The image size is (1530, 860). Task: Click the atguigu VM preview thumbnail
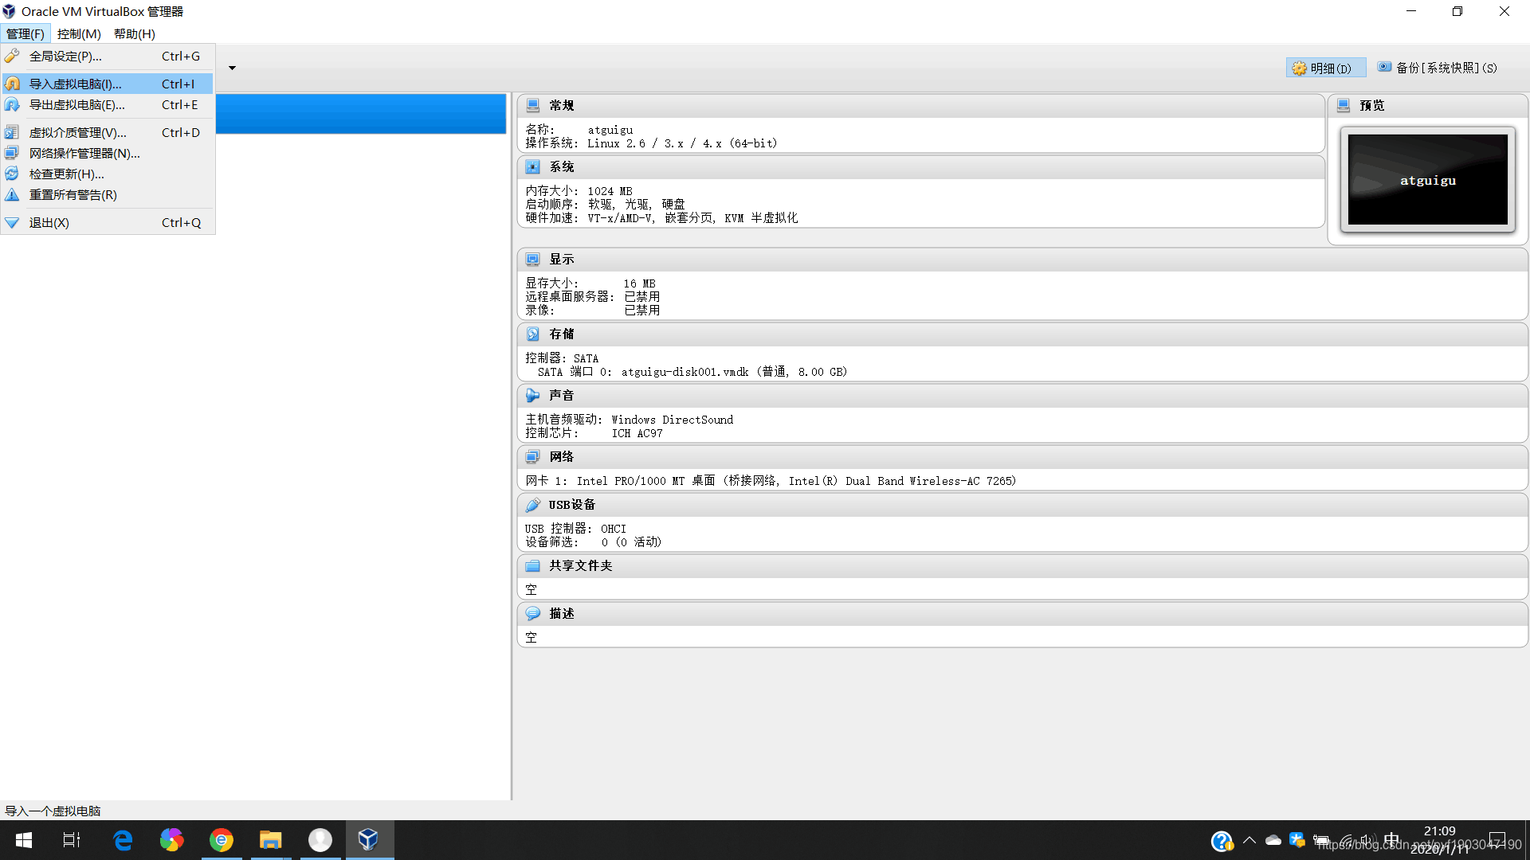(x=1427, y=180)
